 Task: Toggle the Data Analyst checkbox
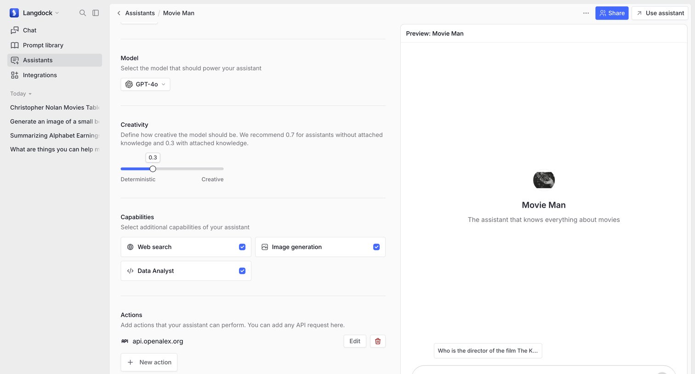[x=242, y=271]
